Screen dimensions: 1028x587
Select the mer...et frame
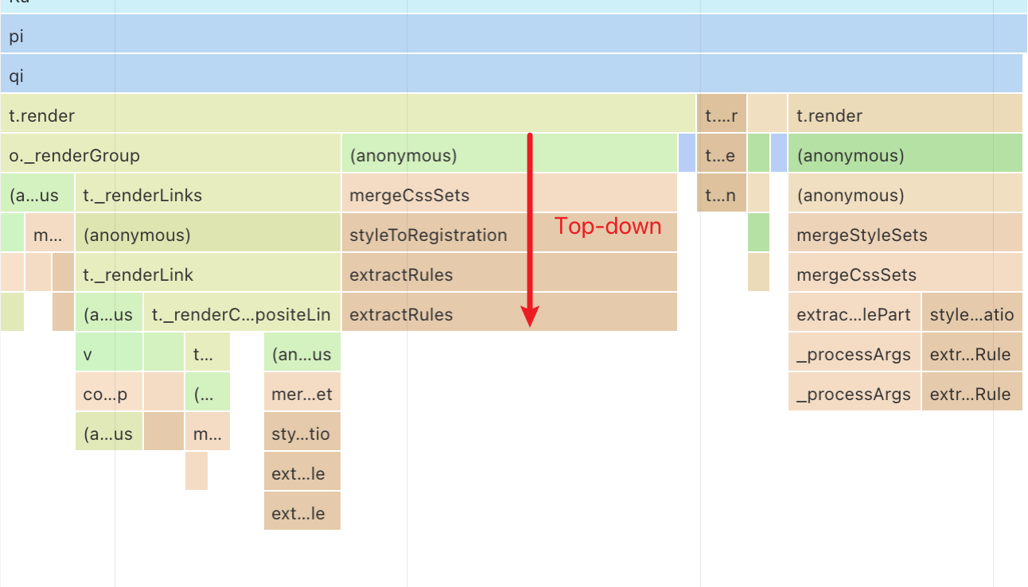click(x=302, y=391)
